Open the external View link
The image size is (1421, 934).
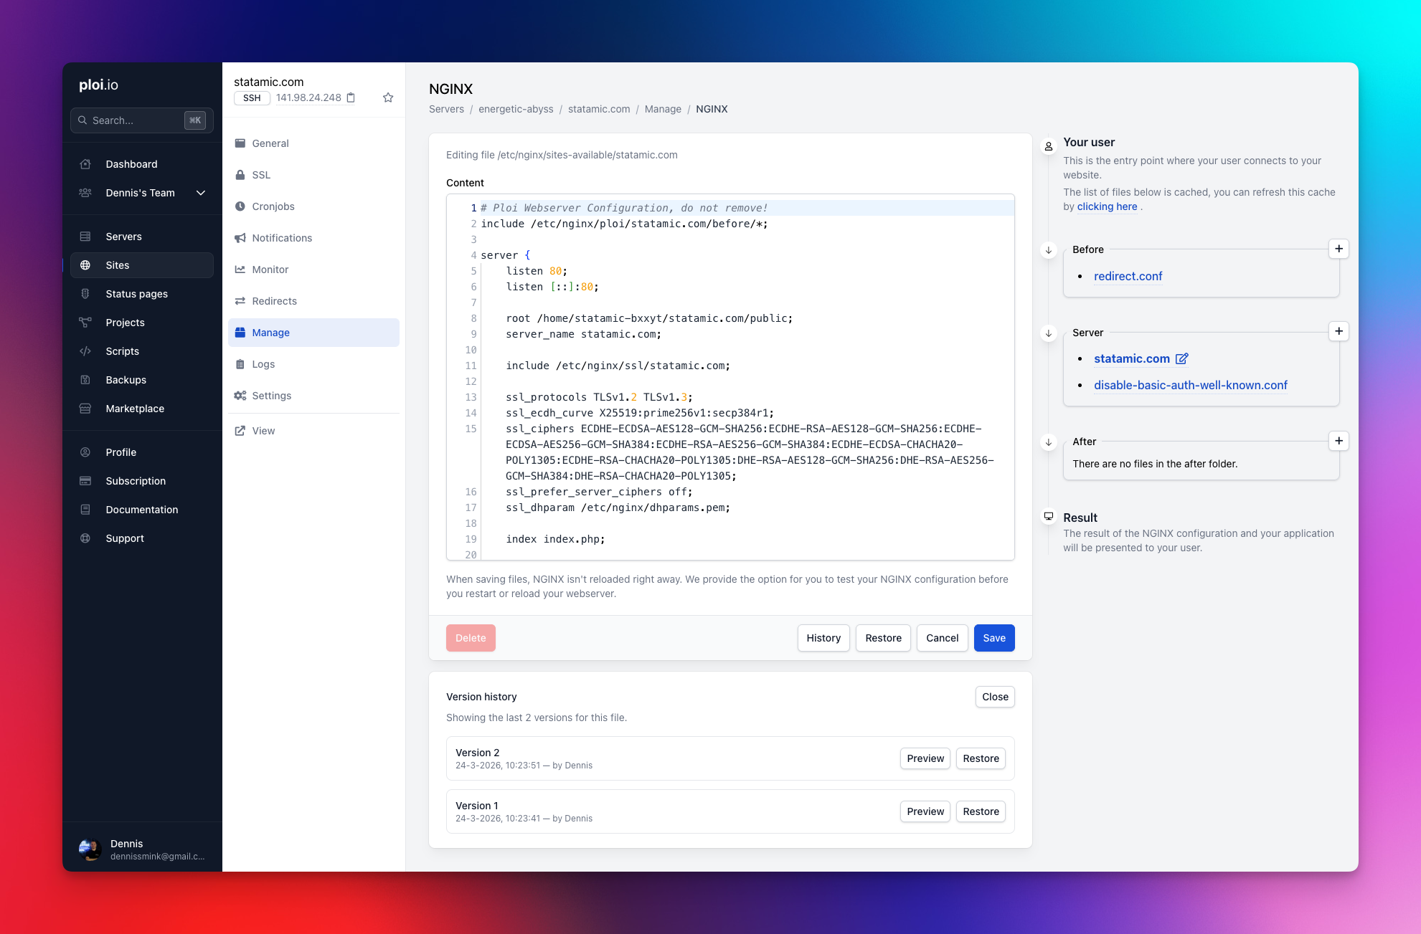[263, 431]
